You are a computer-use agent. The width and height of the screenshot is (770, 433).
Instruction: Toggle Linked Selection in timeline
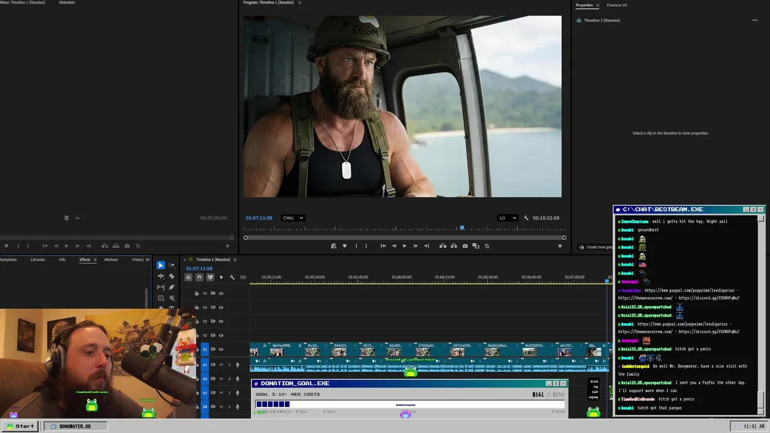click(210, 277)
